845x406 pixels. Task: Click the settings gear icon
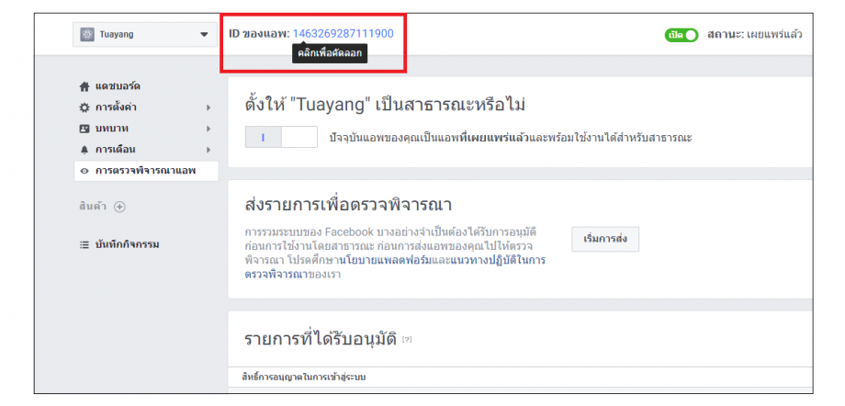[x=84, y=107]
